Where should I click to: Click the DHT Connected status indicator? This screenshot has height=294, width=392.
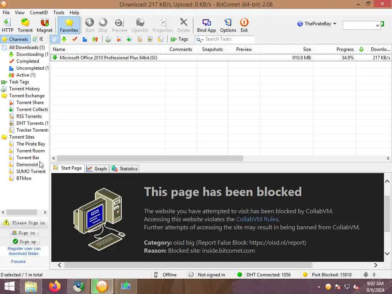click(265, 275)
